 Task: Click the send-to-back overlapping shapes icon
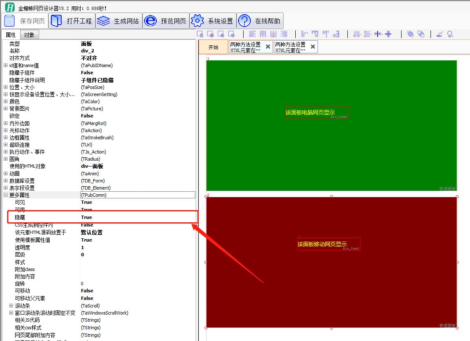click(x=421, y=34)
